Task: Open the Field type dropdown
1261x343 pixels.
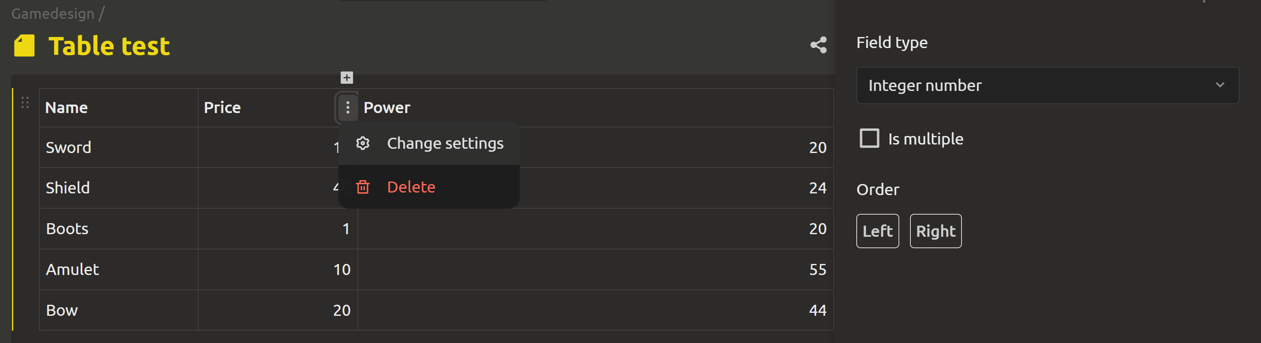Action: 1047,85
